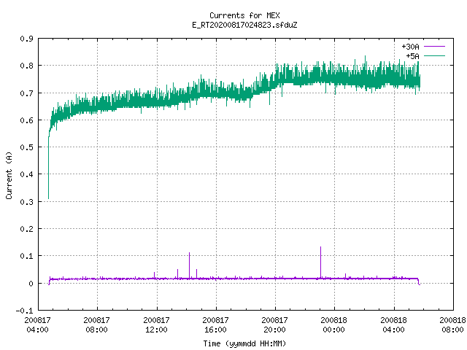Click the +5A legend label
Screen dimensions: 467x350
pyautogui.click(x=412, y=56)
